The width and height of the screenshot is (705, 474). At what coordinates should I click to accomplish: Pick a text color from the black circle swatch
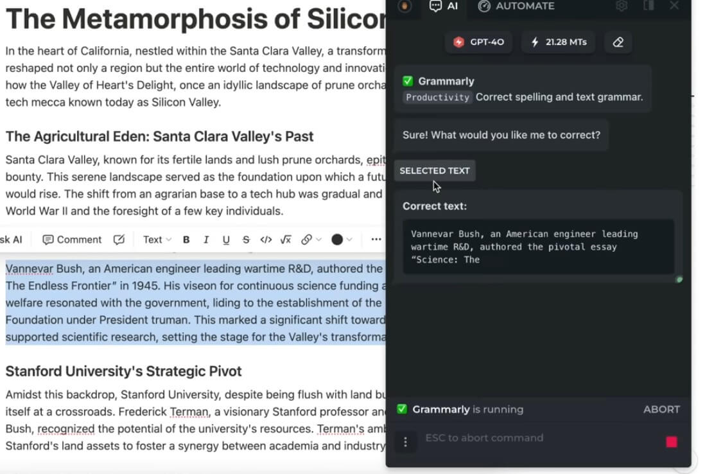click(337, 240)
